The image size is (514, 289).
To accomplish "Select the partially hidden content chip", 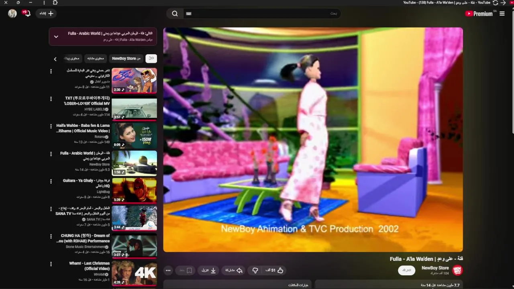I will click(73, 59).
